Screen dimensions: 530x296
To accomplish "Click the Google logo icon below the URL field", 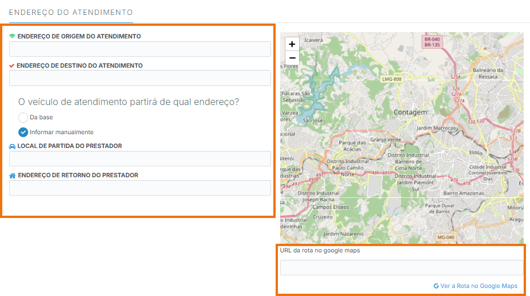I will point(436,286).
